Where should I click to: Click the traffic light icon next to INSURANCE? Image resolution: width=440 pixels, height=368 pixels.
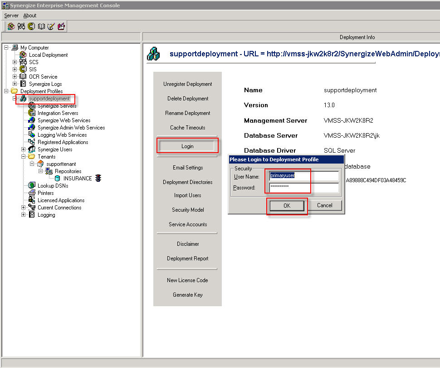[x=98, y=178]
